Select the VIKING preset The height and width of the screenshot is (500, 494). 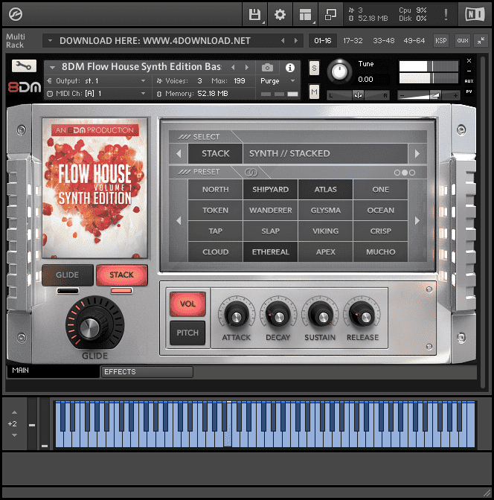tap(325, 231)
